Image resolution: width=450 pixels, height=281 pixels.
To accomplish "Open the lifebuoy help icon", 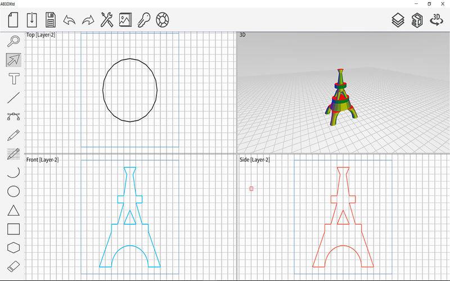I will (x=163, y=20).
